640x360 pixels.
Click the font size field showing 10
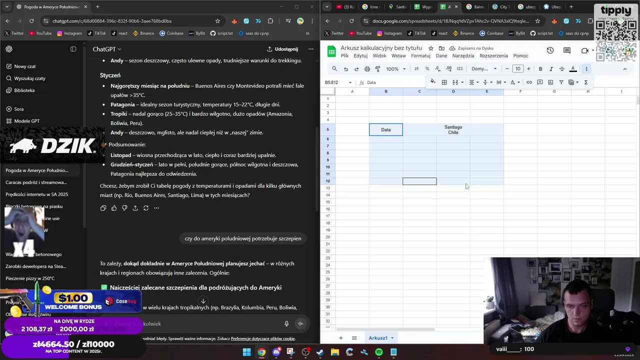click(x=518, y=69)
